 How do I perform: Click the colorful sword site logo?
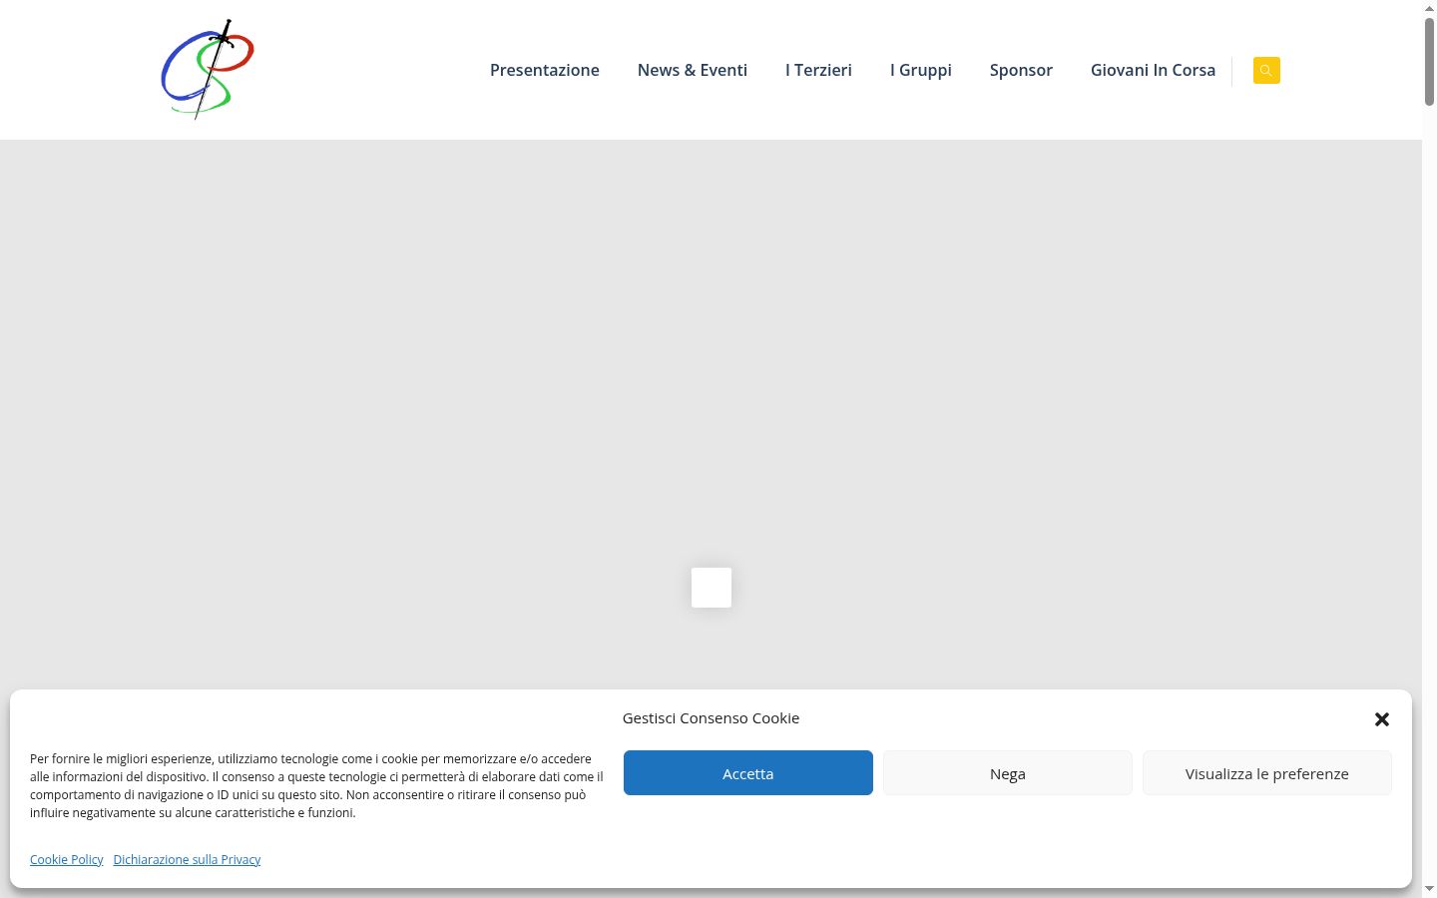[x=208, y=69]
